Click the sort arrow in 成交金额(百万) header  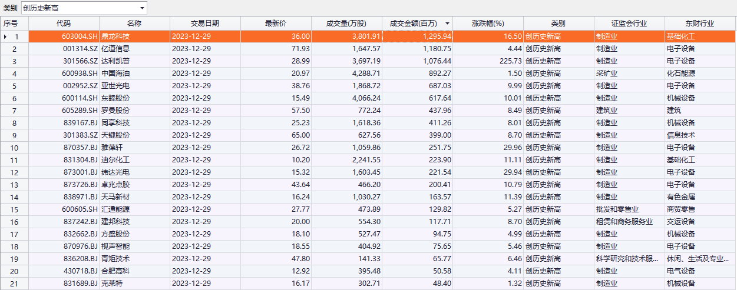448,24
